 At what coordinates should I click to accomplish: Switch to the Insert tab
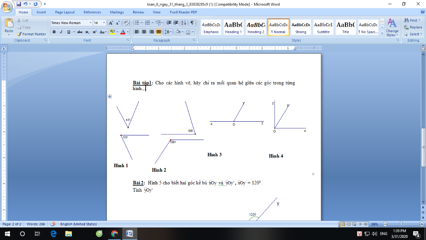tap(41, 12)
